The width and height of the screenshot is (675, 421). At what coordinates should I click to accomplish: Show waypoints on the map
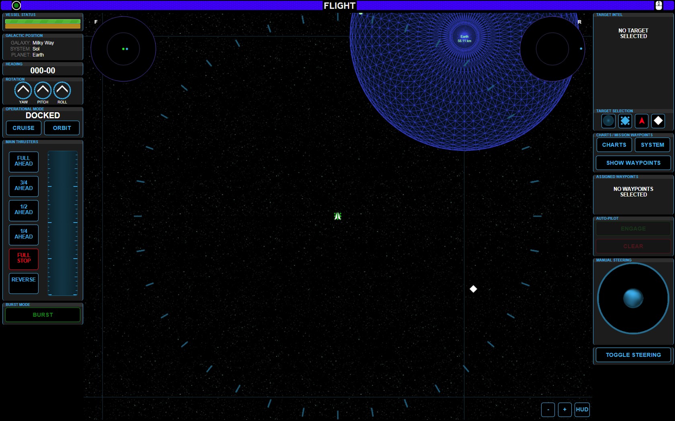click(633, 163)
